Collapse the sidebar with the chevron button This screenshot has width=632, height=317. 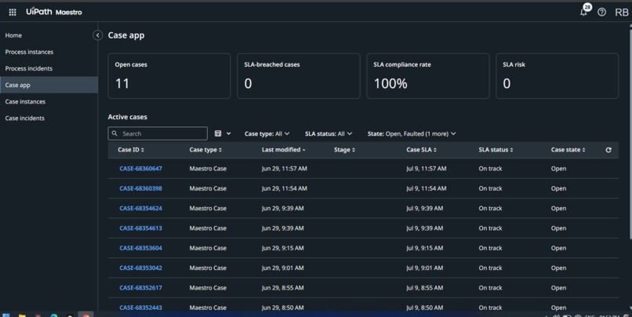pos(97,35)
